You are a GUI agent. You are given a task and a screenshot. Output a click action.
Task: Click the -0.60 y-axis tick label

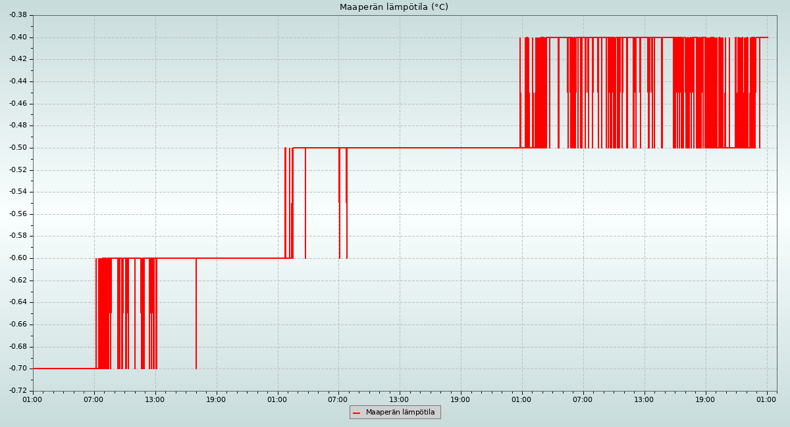coord(18,258)
